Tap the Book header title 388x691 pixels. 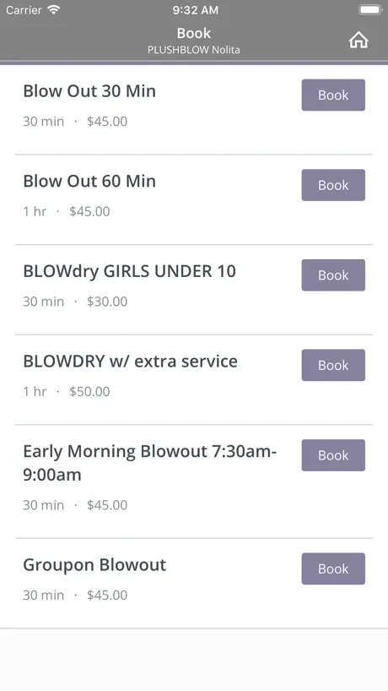[x=194, y=33]
